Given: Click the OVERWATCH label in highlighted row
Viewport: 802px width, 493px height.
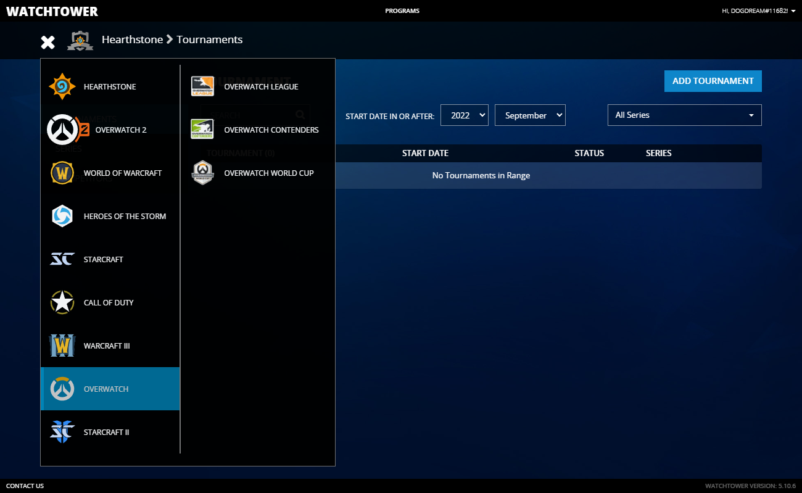Looking at the screenshot, I should tap(106, 389).
